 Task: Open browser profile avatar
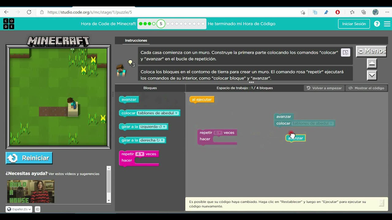click(x=375, y=12)
